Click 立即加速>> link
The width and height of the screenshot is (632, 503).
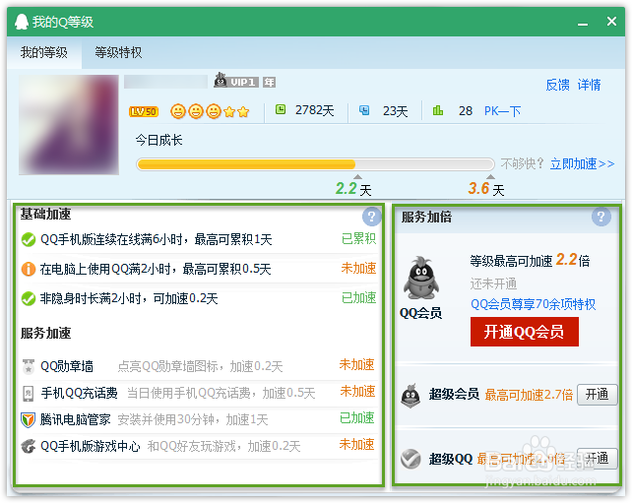point(582,163)
